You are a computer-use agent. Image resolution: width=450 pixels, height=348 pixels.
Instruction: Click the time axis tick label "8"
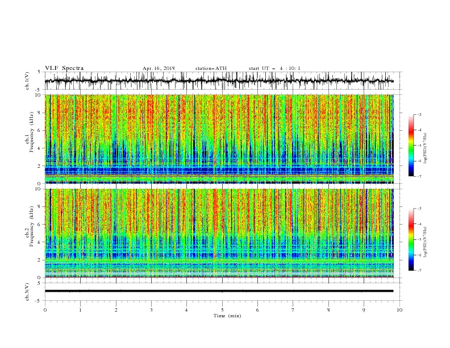coord(328,310)
